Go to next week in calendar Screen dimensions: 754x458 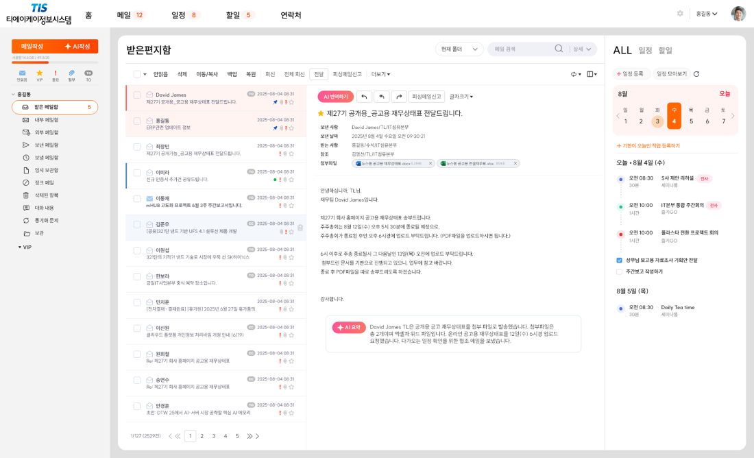(733, 116)
